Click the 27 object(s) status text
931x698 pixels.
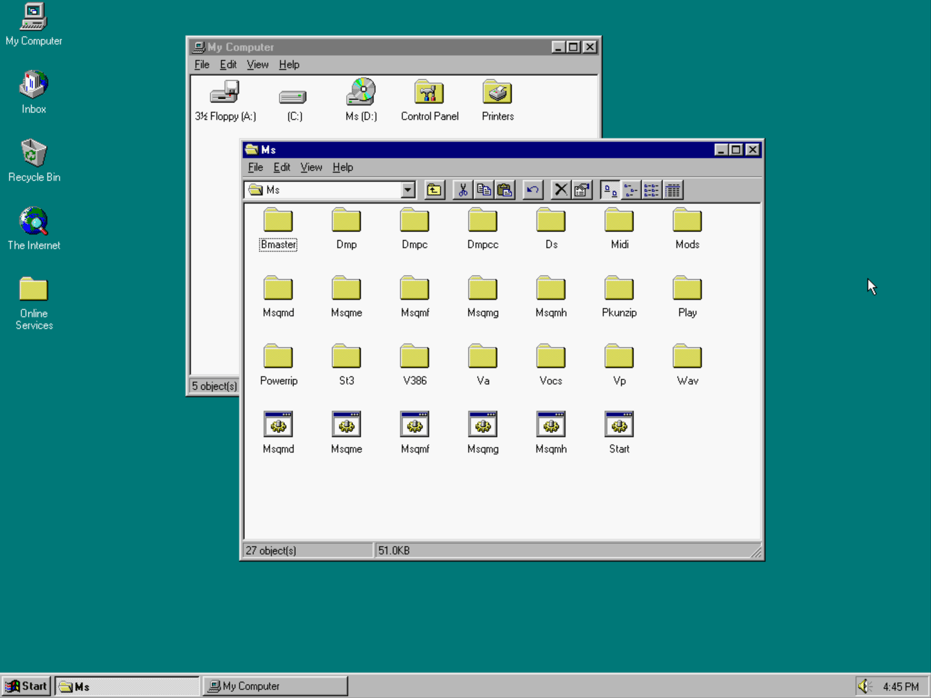(x=271, y=551)
